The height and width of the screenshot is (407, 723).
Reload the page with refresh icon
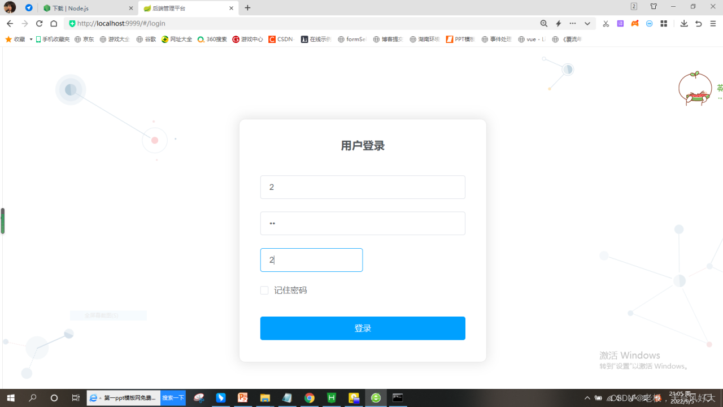pos(39,24)
